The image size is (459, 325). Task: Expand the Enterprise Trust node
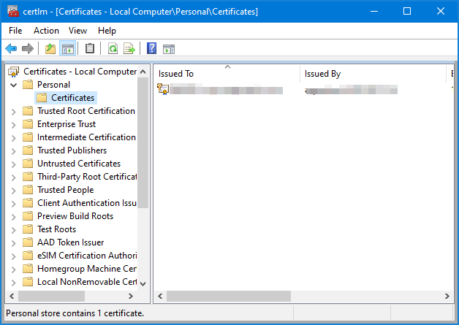pos(13,125)
